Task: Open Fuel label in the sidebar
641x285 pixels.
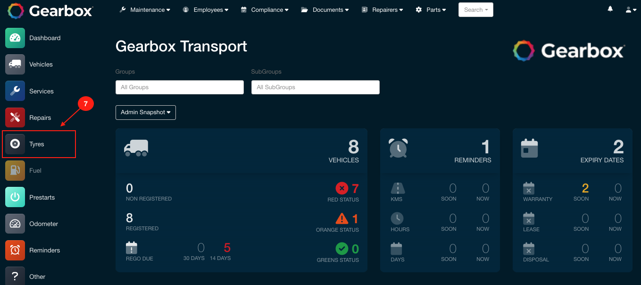Action: [x=35, y=170]
